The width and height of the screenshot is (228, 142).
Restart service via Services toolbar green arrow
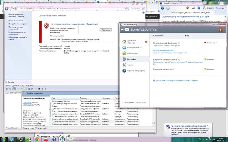tap(46, 89)
